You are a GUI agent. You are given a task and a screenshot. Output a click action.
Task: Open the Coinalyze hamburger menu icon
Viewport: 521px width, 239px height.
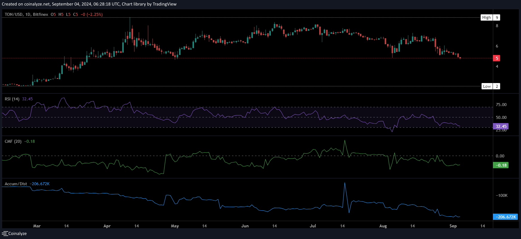[x=5, y=234]
